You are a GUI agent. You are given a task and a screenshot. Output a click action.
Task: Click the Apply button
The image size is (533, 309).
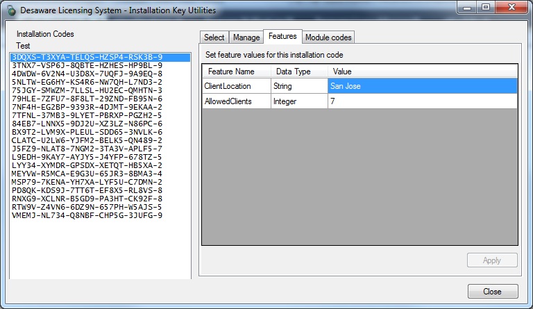point(492,260)
